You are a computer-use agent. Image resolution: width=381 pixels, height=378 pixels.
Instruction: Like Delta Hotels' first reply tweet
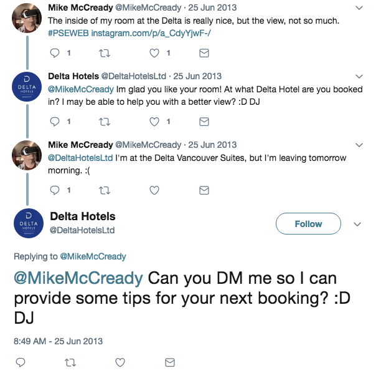click(154, 122)
